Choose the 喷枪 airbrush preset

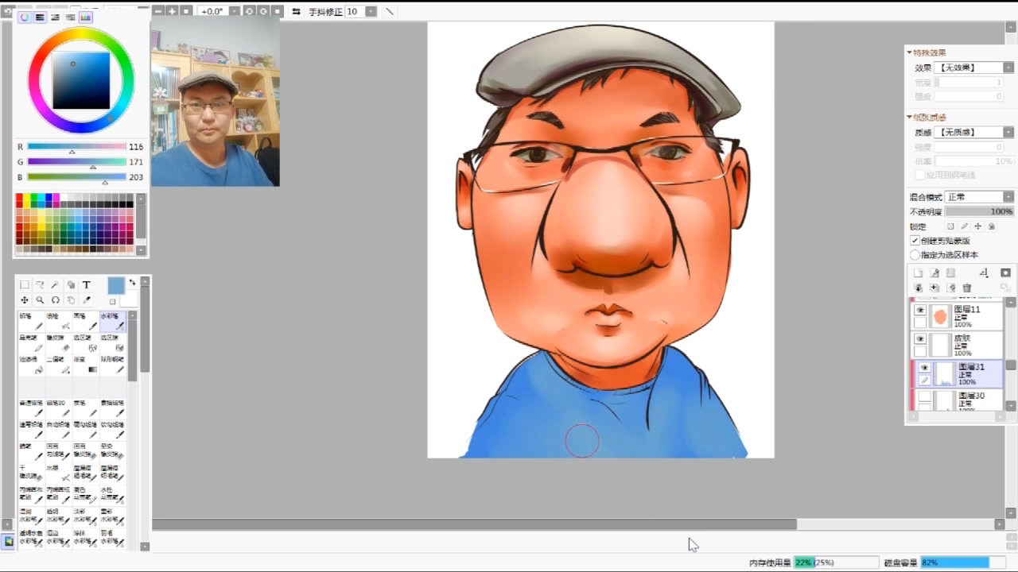(x=59, y=321)
